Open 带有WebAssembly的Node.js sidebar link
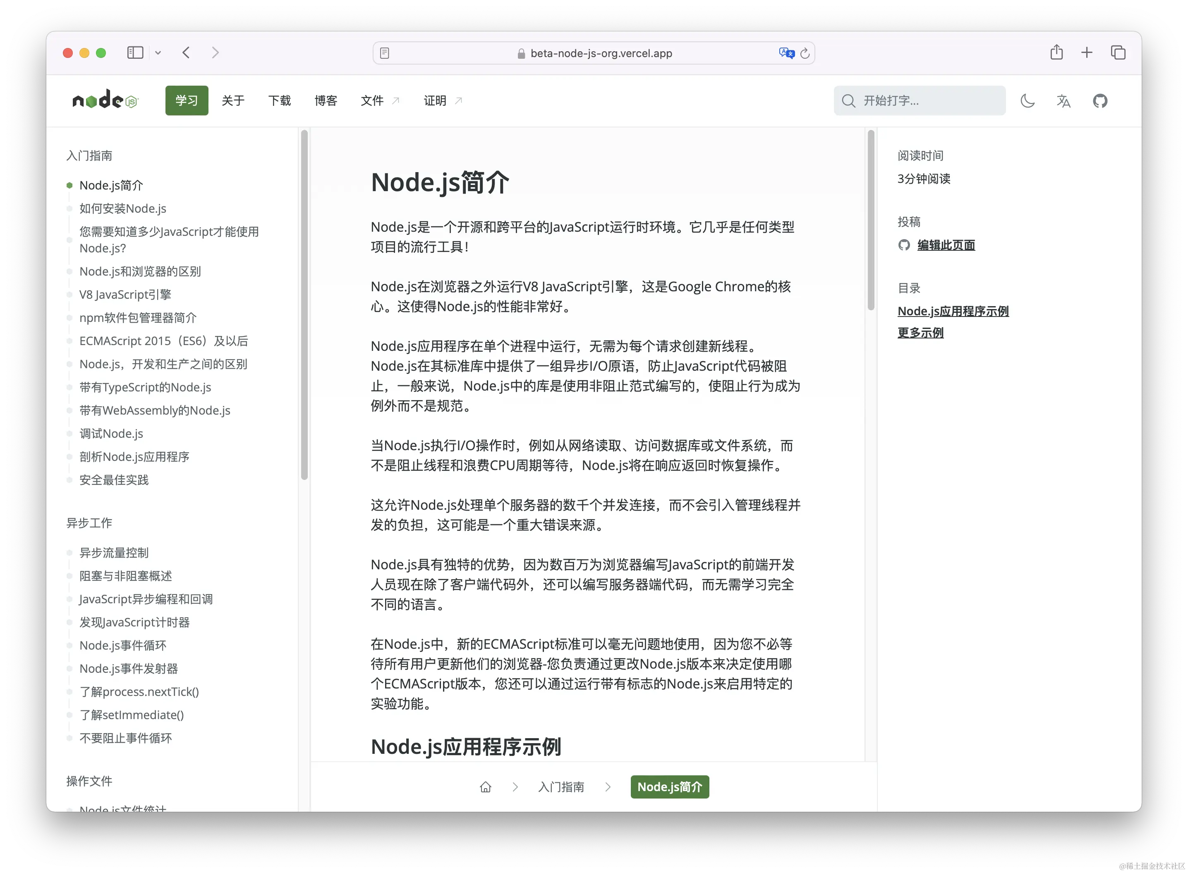 pos(155,410)
